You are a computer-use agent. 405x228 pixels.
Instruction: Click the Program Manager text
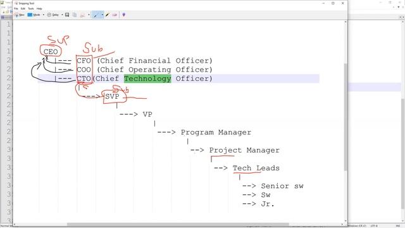[x=216, y=132]
